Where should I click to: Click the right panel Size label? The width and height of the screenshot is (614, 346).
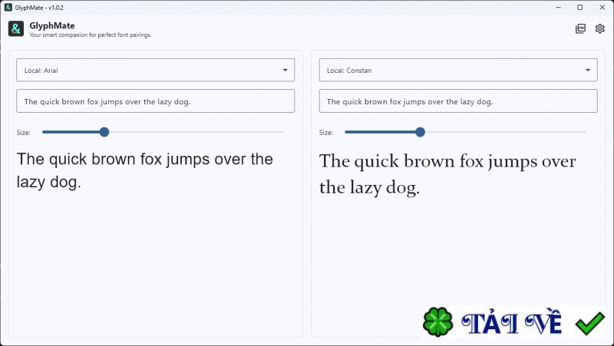point(326,133)
